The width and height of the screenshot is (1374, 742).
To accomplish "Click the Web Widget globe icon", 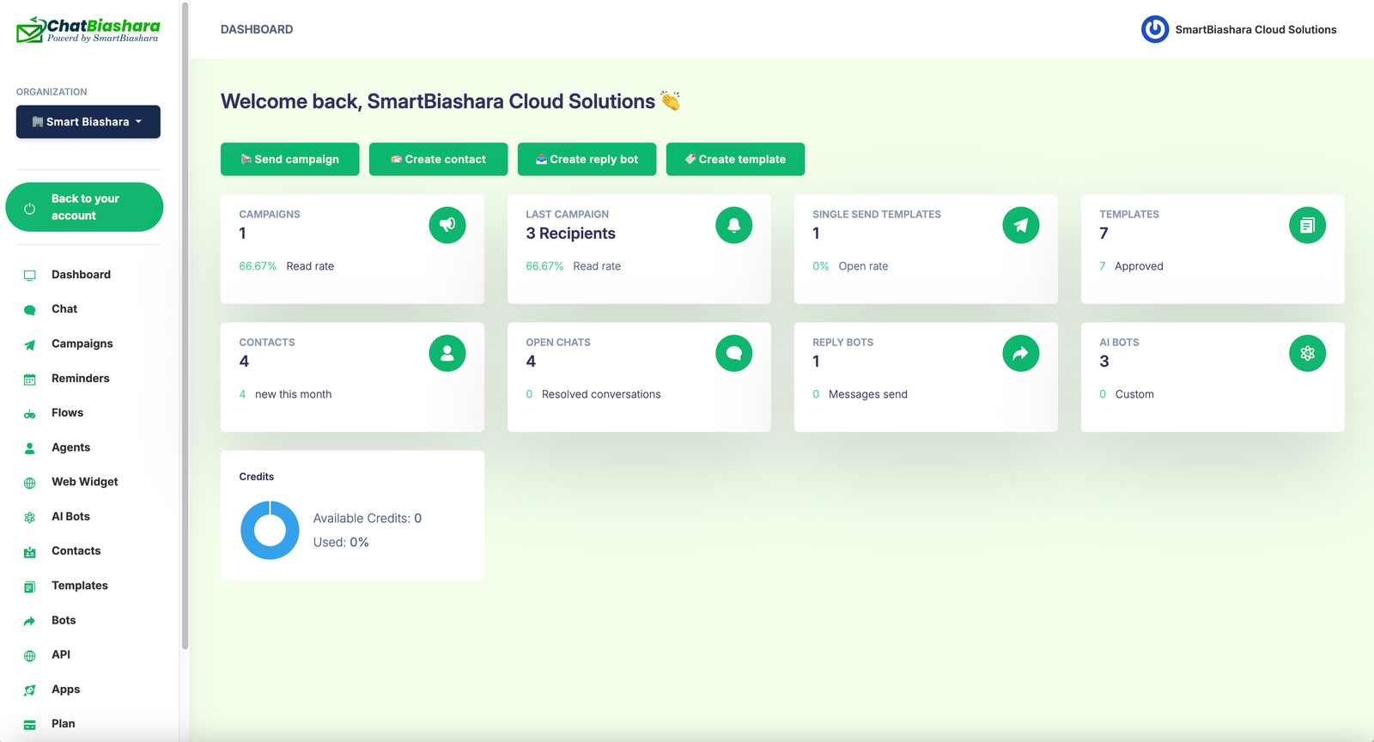I will [30, 483].
